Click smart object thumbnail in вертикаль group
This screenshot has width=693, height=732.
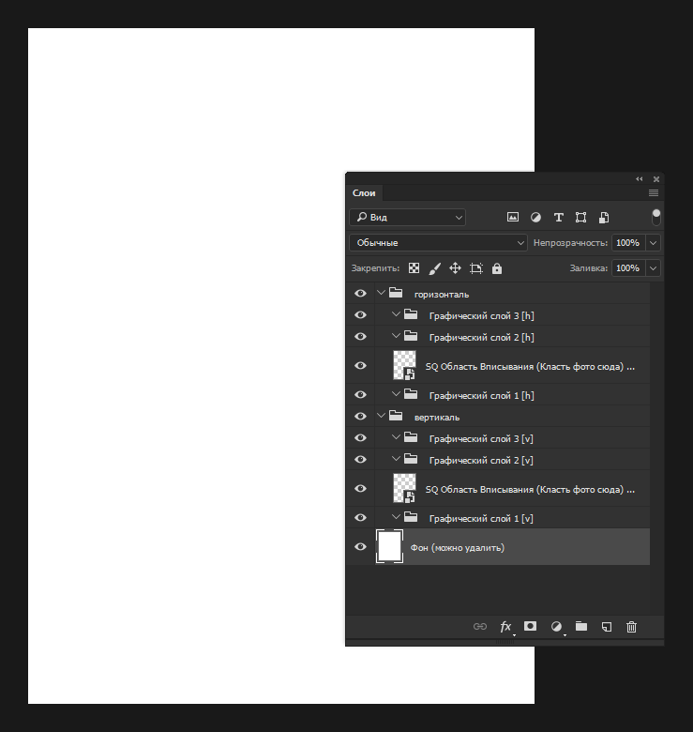click(x=404, y=488)
